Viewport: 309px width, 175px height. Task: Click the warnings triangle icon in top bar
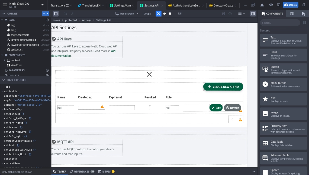pyautogui.click(x=262, y=5)
